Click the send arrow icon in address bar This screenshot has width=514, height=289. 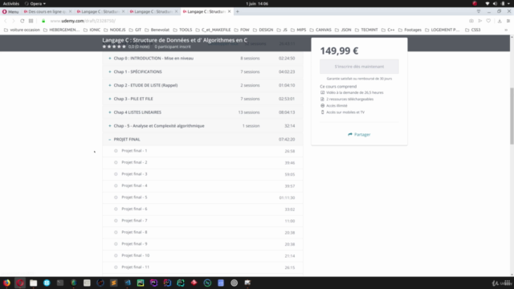480,21
